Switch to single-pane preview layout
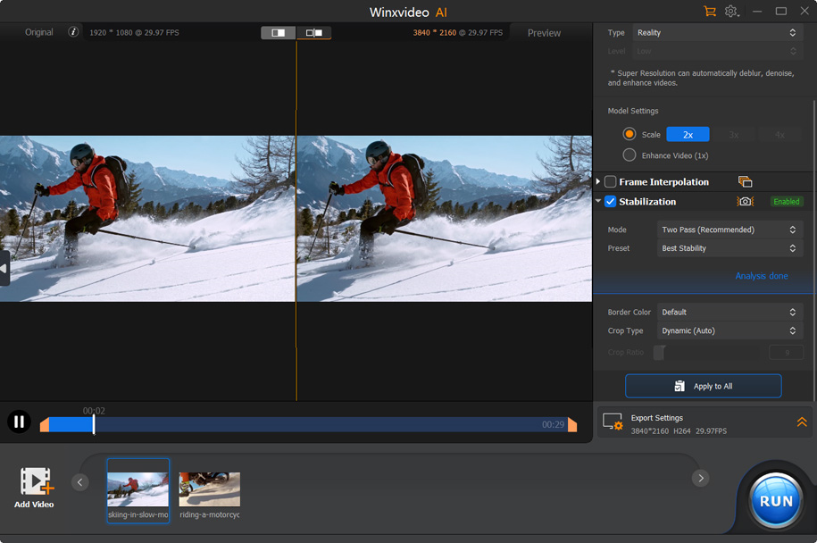 (279, 33)
